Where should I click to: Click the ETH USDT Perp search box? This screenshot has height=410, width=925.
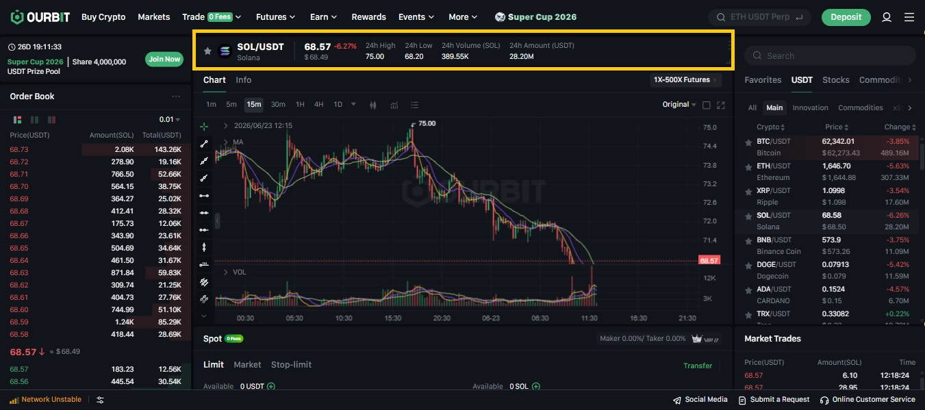point(760,17)
